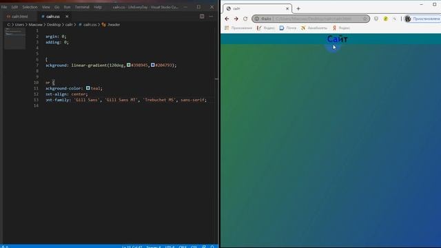This screenshot has height=248, width=441.
Task: Place cursor in linear-gradient value
Action: point(124,65)
